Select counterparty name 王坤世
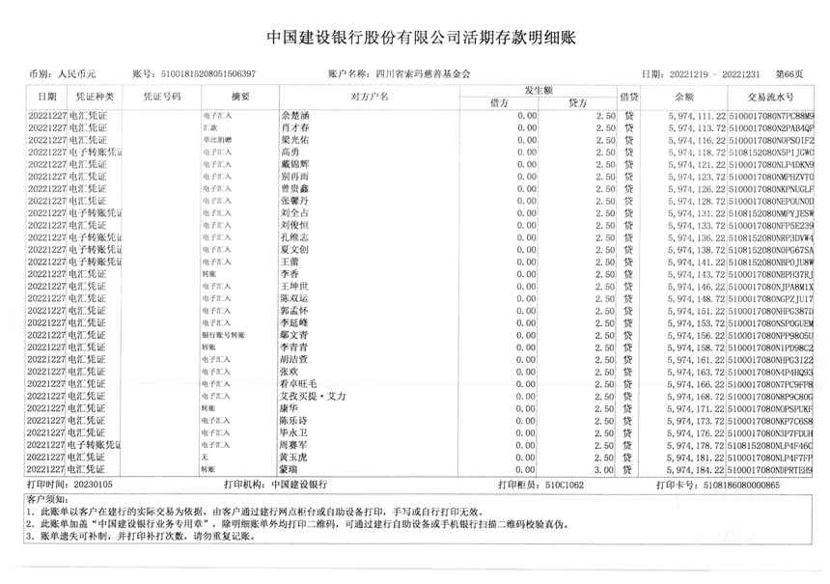Viewport: 830px width, 584px height. [294, 286]
